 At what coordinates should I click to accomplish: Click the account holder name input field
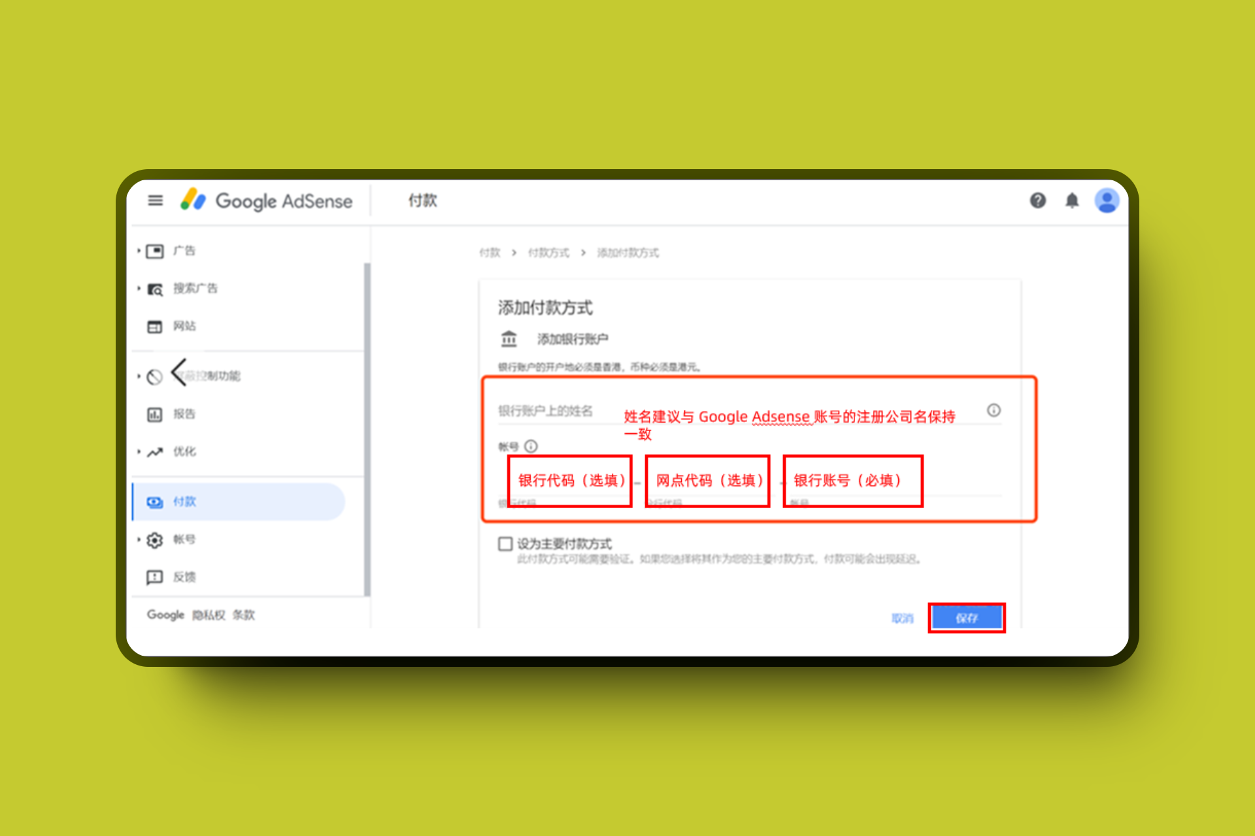[749, 411]
